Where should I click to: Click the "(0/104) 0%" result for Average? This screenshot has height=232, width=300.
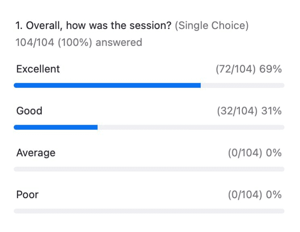(254, 153)
